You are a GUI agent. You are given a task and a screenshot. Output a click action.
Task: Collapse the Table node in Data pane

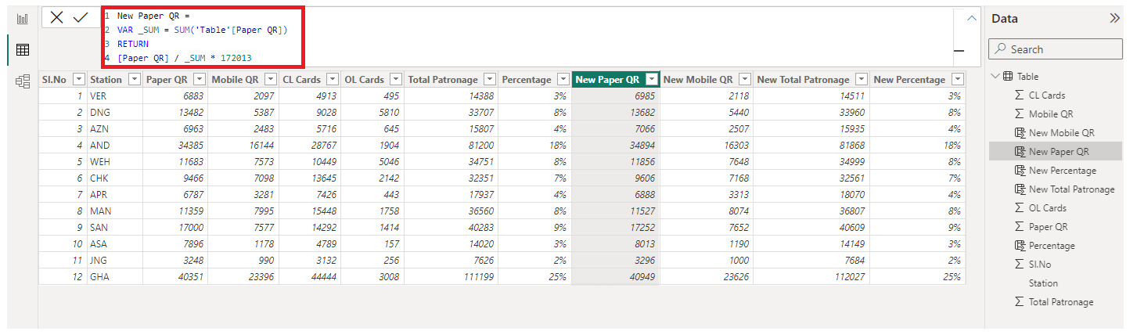995,77
